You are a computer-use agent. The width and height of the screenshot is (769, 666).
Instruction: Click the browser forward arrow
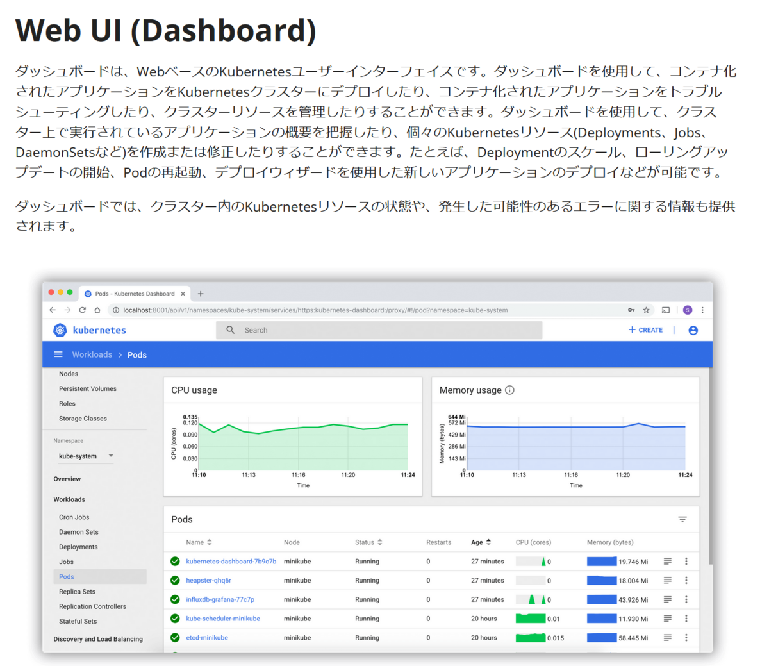pos(67,310)
